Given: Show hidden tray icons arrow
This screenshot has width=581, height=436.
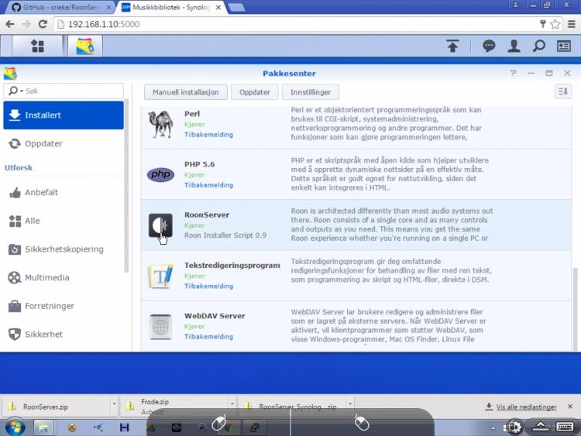Looking at the screenshot, I should pos(493,428).
